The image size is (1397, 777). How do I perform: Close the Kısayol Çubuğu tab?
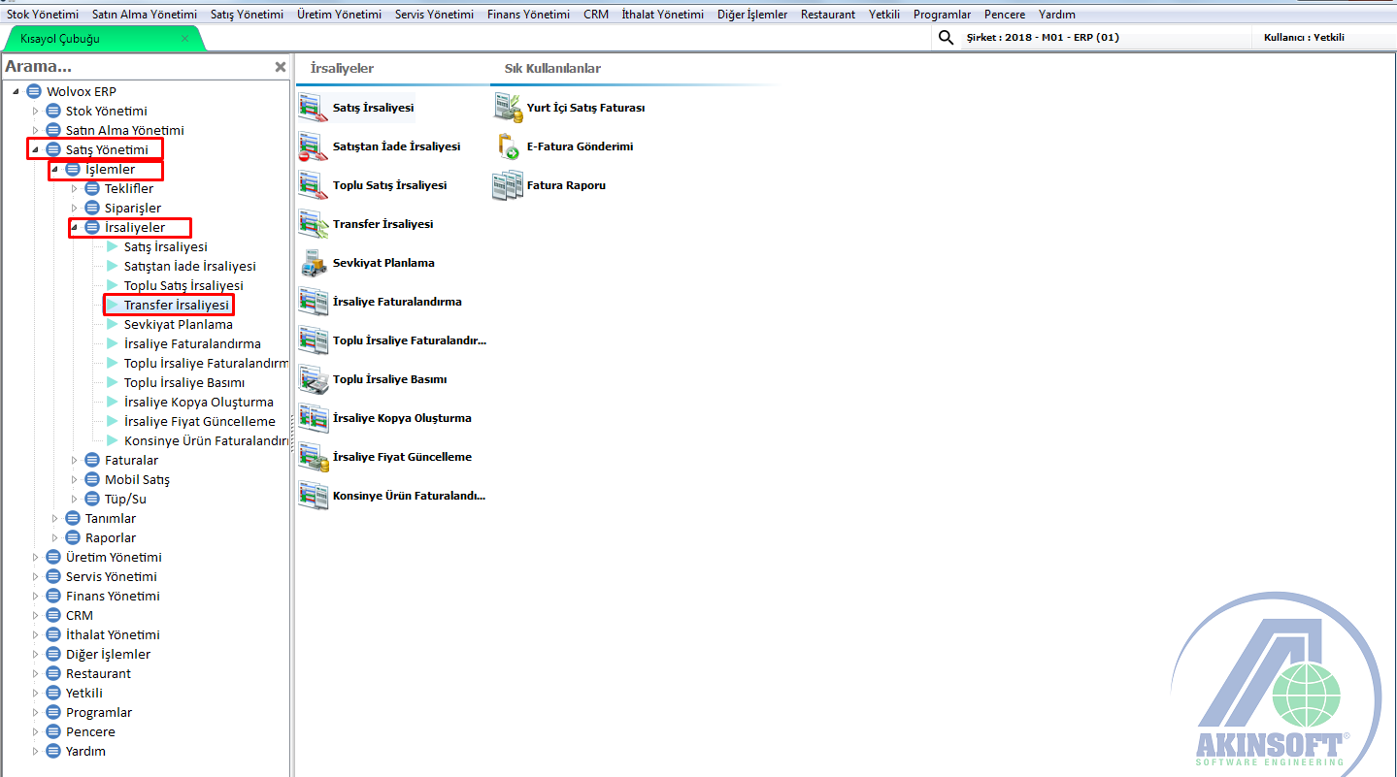click(185, 39)
